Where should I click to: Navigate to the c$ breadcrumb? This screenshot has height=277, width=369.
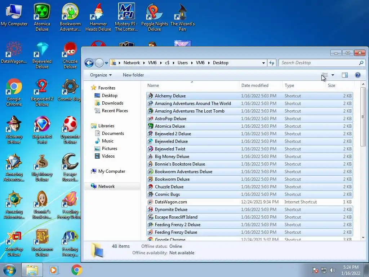(167, 63)
